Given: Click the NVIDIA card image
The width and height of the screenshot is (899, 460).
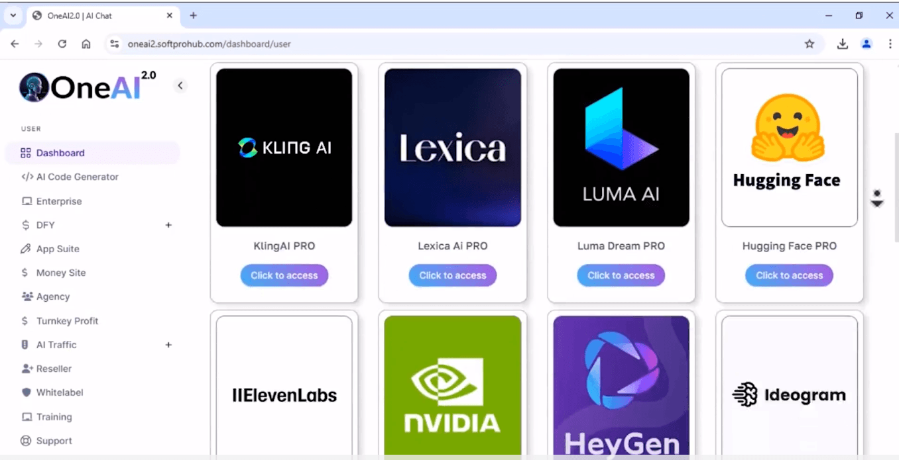Looking at the screenshot, I should (x=453, y=386).
